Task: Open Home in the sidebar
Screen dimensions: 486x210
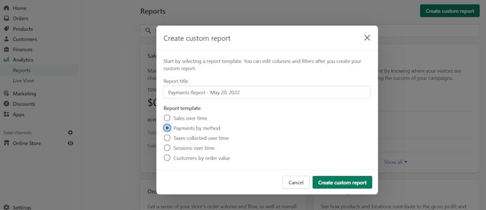Action: pos(19,8)
